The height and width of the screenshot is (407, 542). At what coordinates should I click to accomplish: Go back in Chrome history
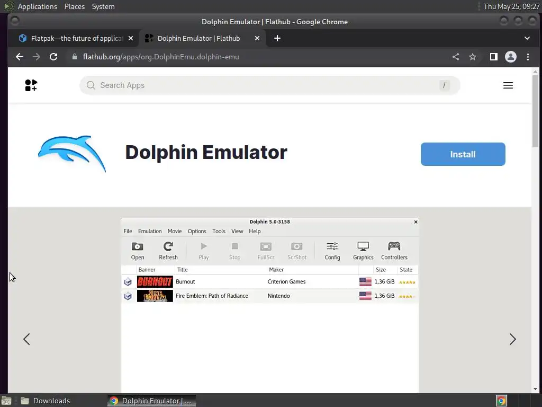[20, 57]
